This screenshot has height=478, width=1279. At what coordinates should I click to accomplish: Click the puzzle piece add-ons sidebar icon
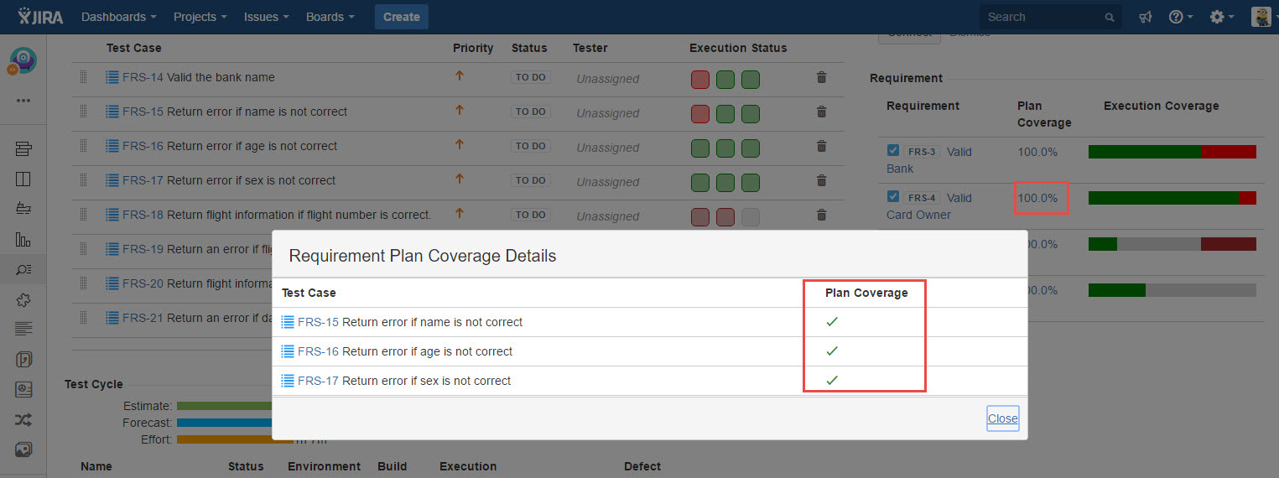(23, 299)
